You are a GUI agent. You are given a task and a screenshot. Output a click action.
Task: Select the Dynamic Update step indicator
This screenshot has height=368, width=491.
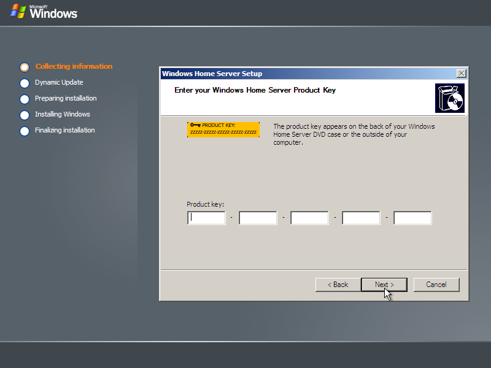coord(25,83)
